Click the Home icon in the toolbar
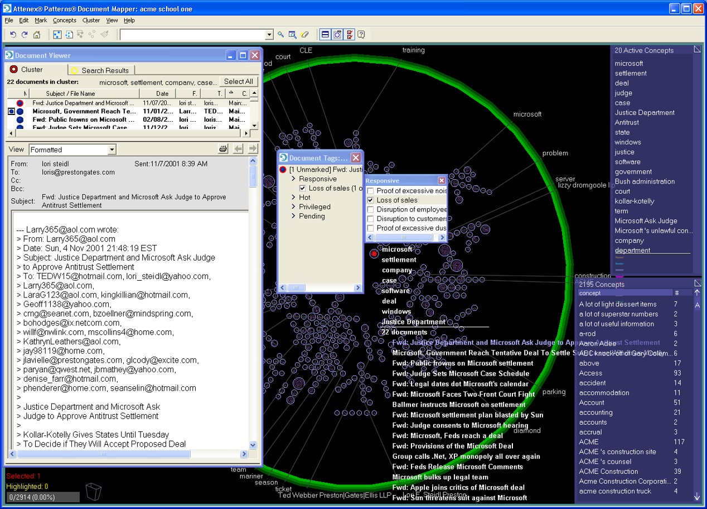Viewport: 707px width, 509px height. [37, 35]
